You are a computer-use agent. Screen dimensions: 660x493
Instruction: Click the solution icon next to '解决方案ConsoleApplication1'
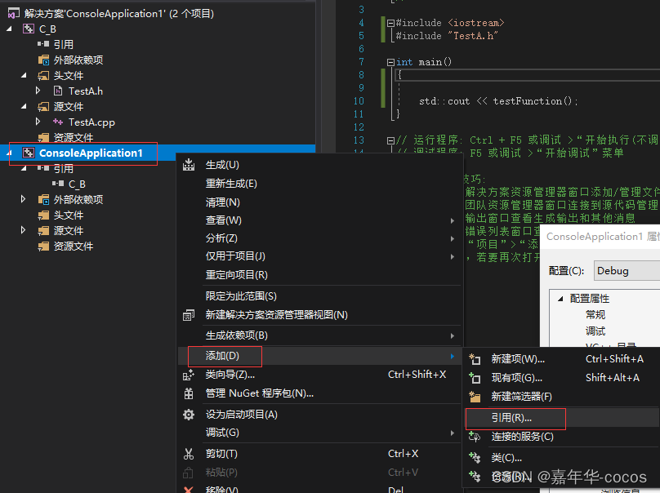pos(13,13)
